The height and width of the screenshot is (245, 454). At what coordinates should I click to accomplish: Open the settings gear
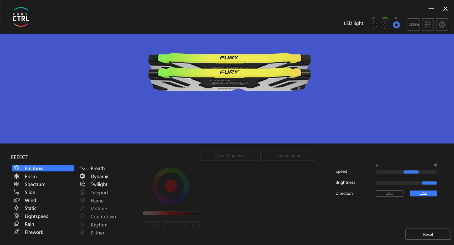tap(442, 24)
